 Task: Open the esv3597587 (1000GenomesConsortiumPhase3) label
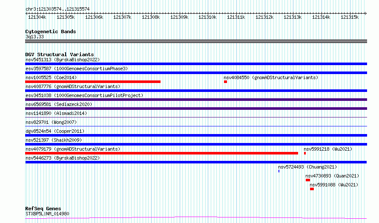[77, 69]
